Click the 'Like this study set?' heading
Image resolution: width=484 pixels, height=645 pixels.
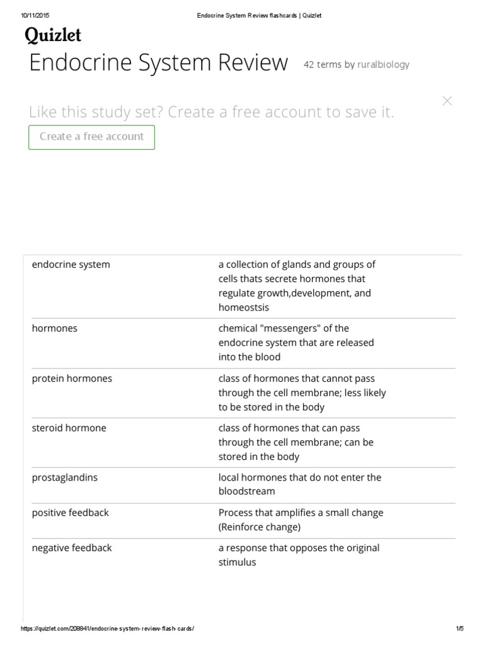tap(211, 112)
